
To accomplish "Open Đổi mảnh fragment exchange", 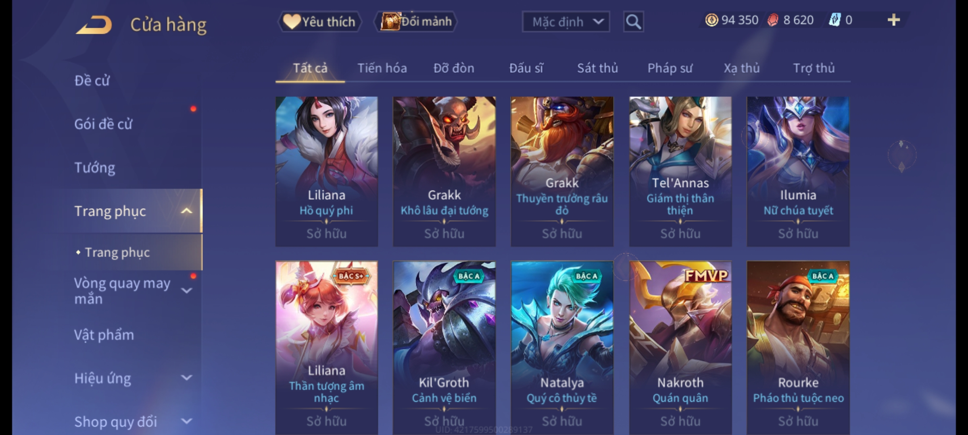I will tap(416, 21).
